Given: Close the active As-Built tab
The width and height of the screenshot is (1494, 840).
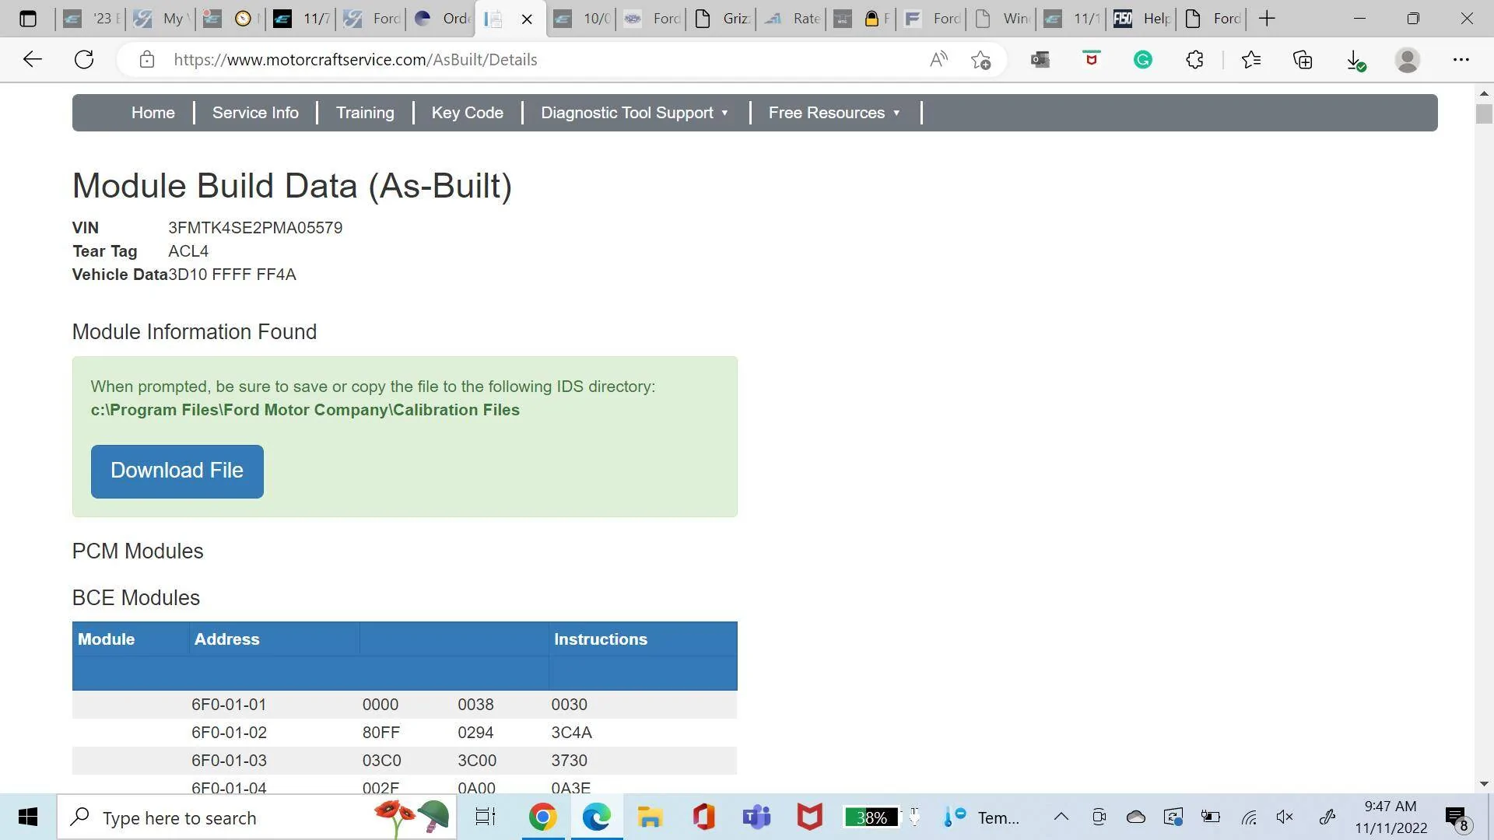Looking at the screenshot, I should (x=527, y=19).
